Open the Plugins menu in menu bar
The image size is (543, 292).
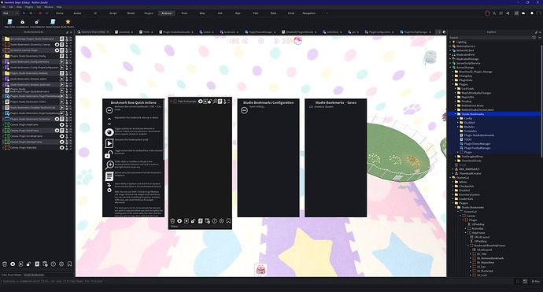click(29, 7)
